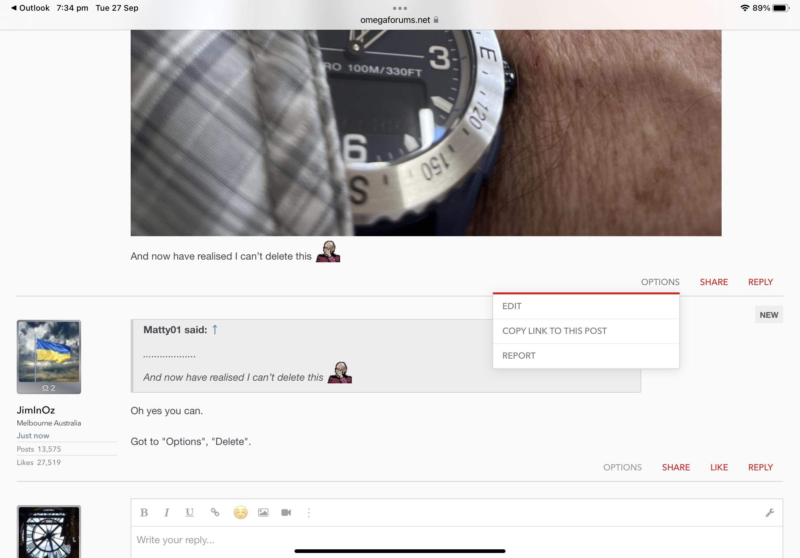This screenshot has width=800, height=558.
Task: Open Options dropdown on Matty01's post
Action: point(660,282)
